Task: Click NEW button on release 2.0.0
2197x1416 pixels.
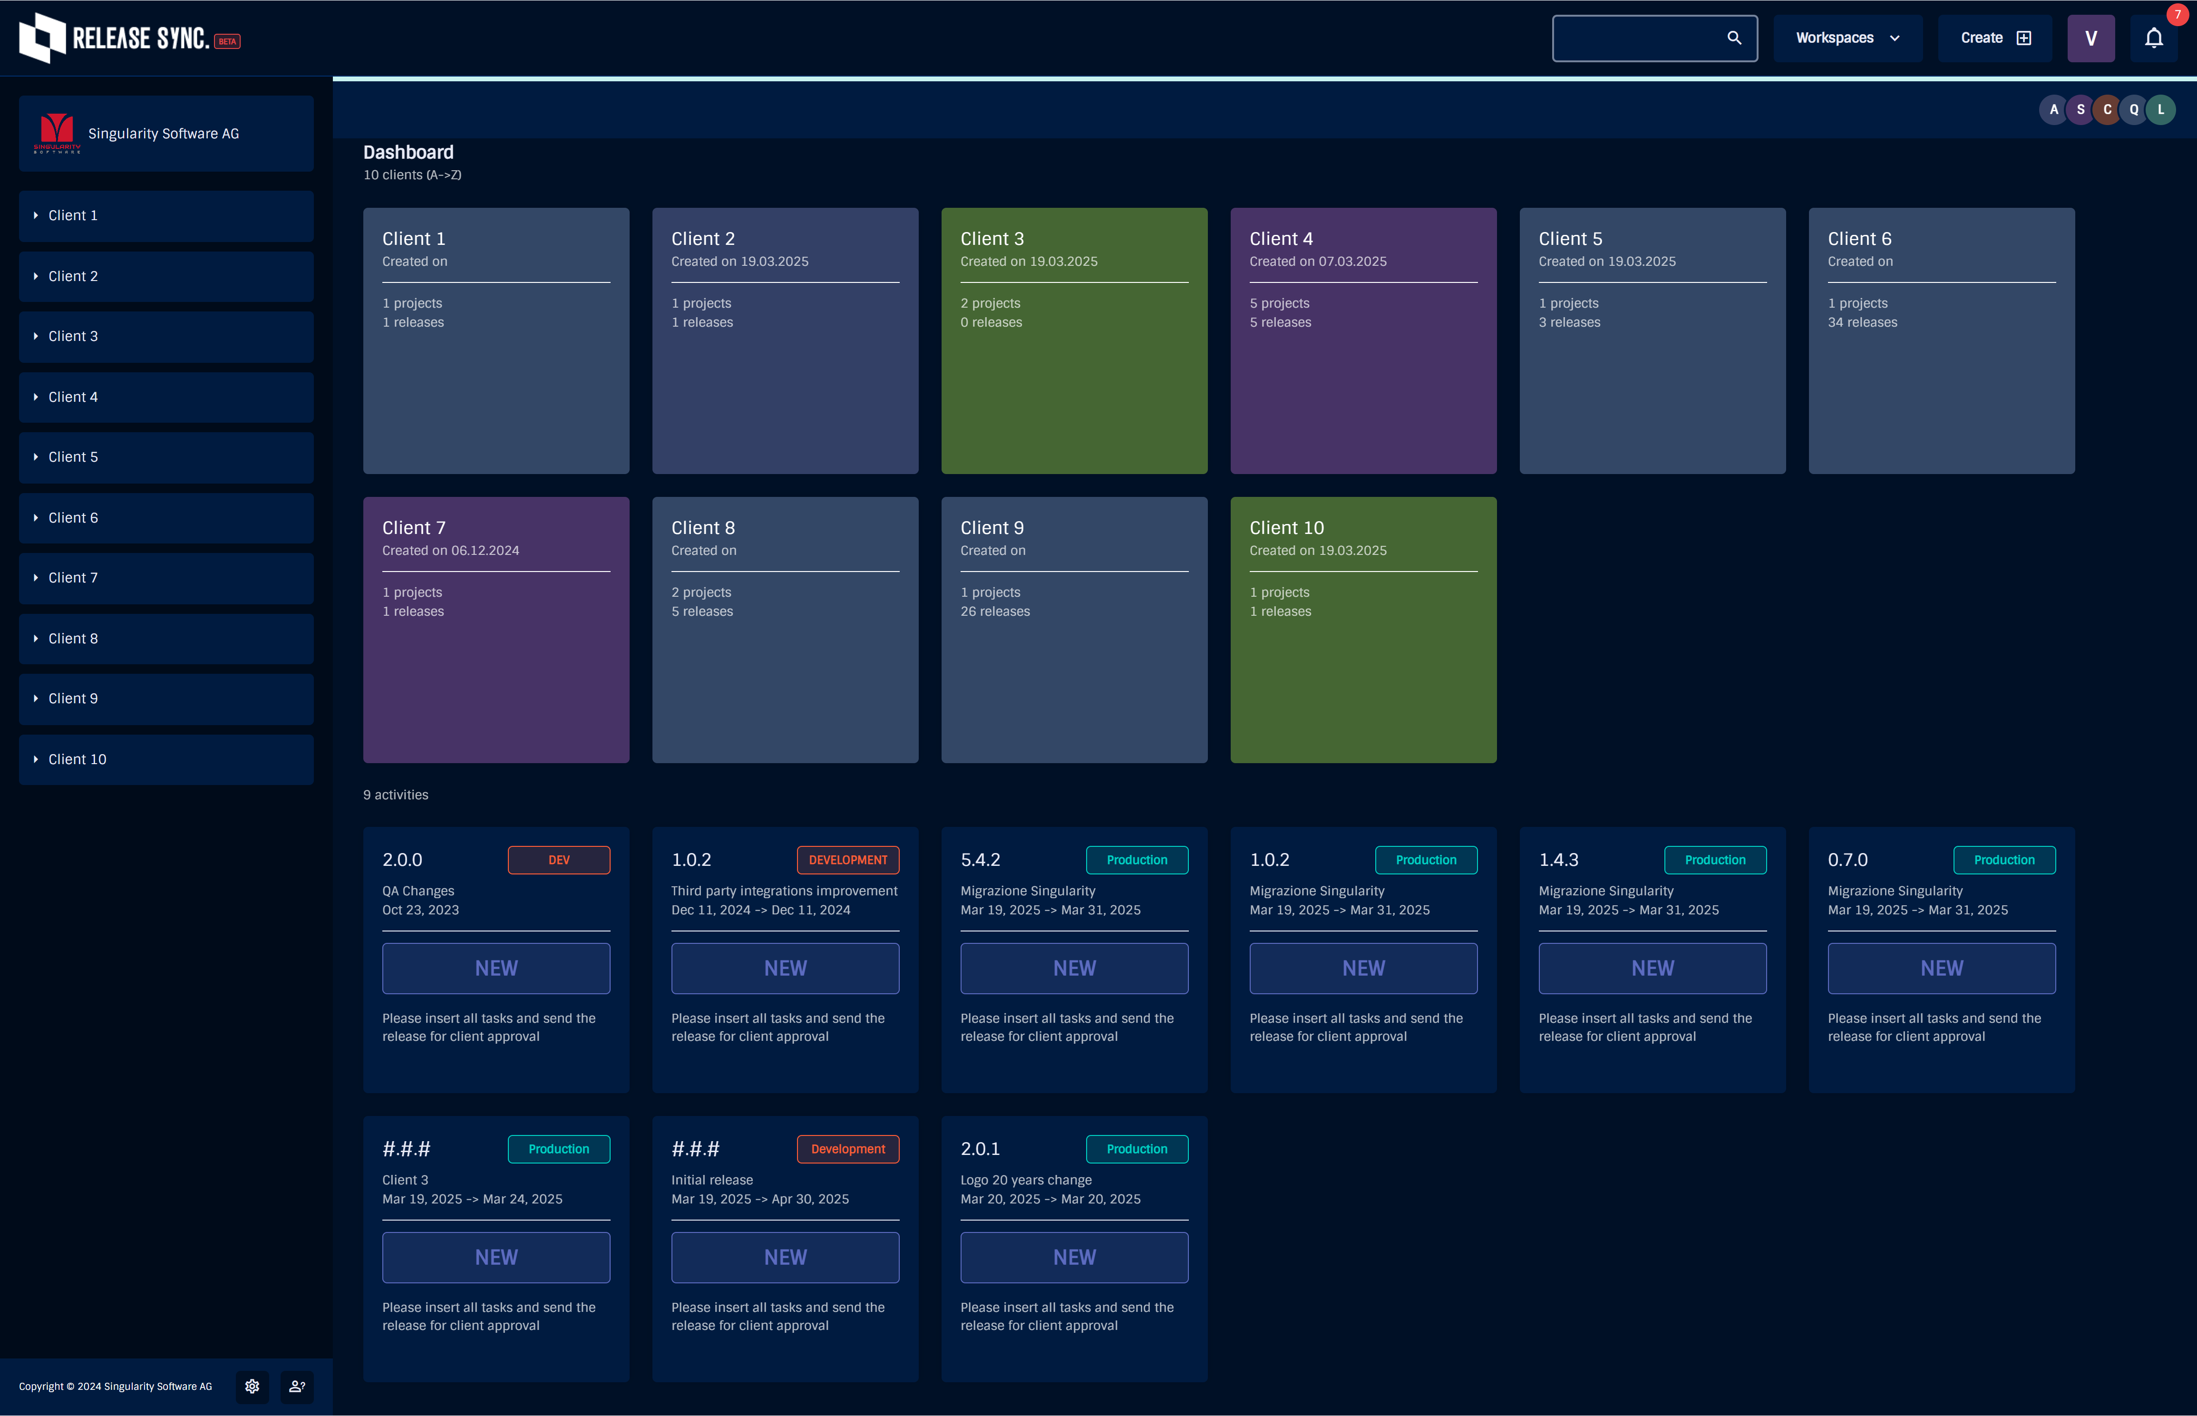Action: [496, 967]
